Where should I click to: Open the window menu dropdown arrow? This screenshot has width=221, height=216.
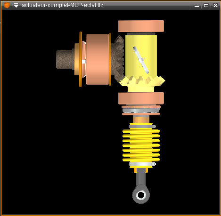click(x=16, y=5)
